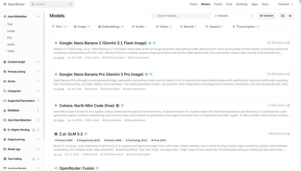Click the Zero Data Retention shield icon
The image size is (301, 171).
[5, 120]
